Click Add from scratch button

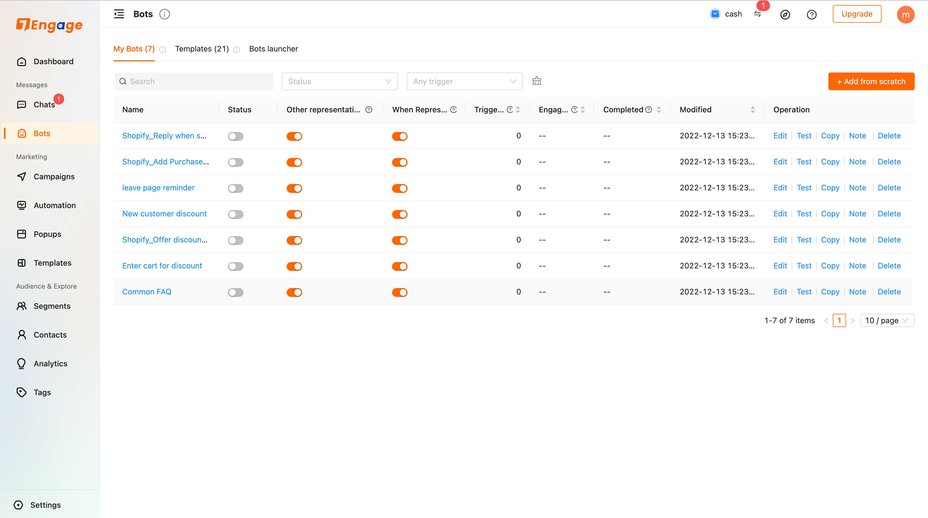point(871,81)
